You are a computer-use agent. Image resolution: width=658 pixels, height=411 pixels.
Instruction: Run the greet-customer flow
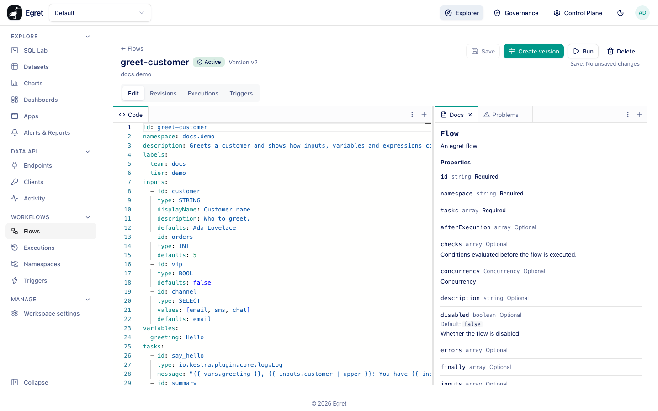click(583, 51)
